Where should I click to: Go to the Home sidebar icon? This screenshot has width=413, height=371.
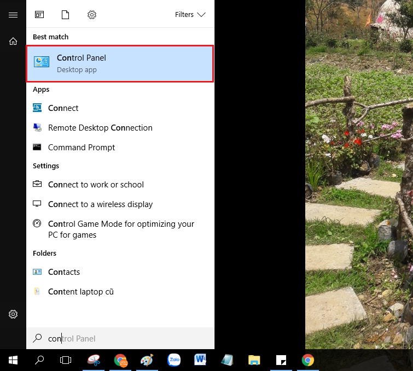(13, 41)
